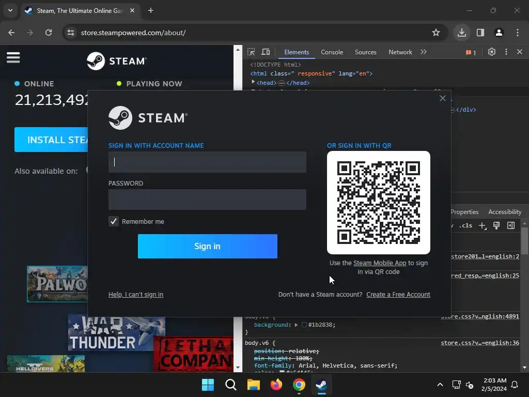529x397 pixels.
Task: Open the Steam Mobile App link
Action: tap(380, 263)
